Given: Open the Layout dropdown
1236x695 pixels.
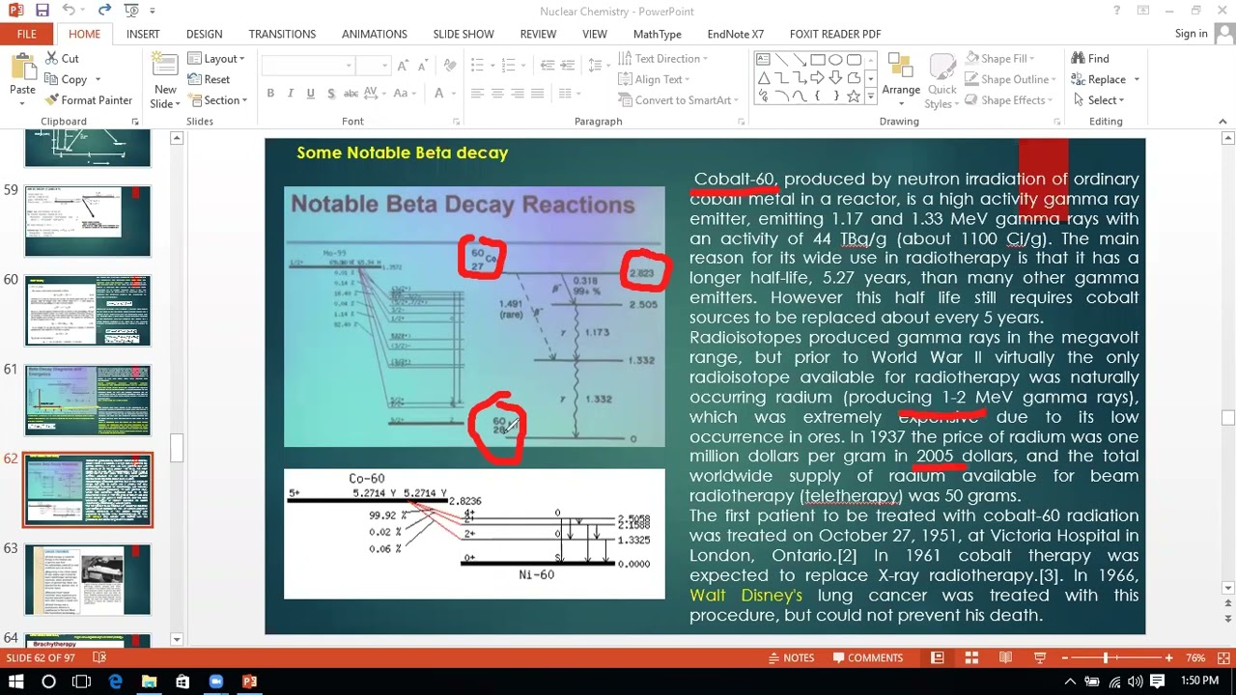Looking at the screenshot, I should [216, 59].
